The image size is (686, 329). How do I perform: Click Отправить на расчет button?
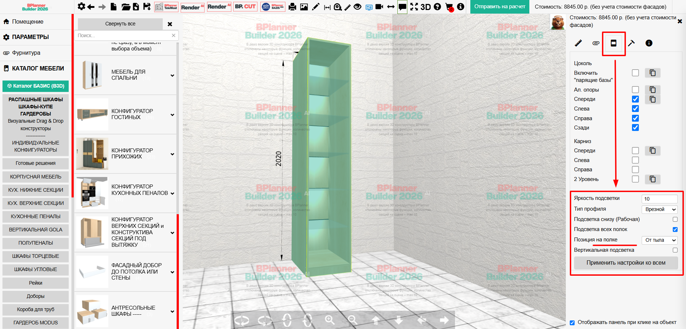(500, 7)
